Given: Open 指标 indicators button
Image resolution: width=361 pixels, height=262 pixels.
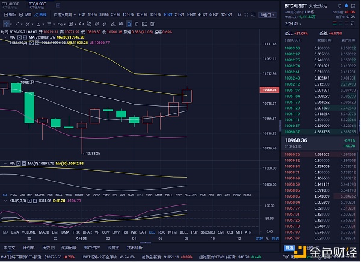Looking at the screenshot, I should (10, 14).
